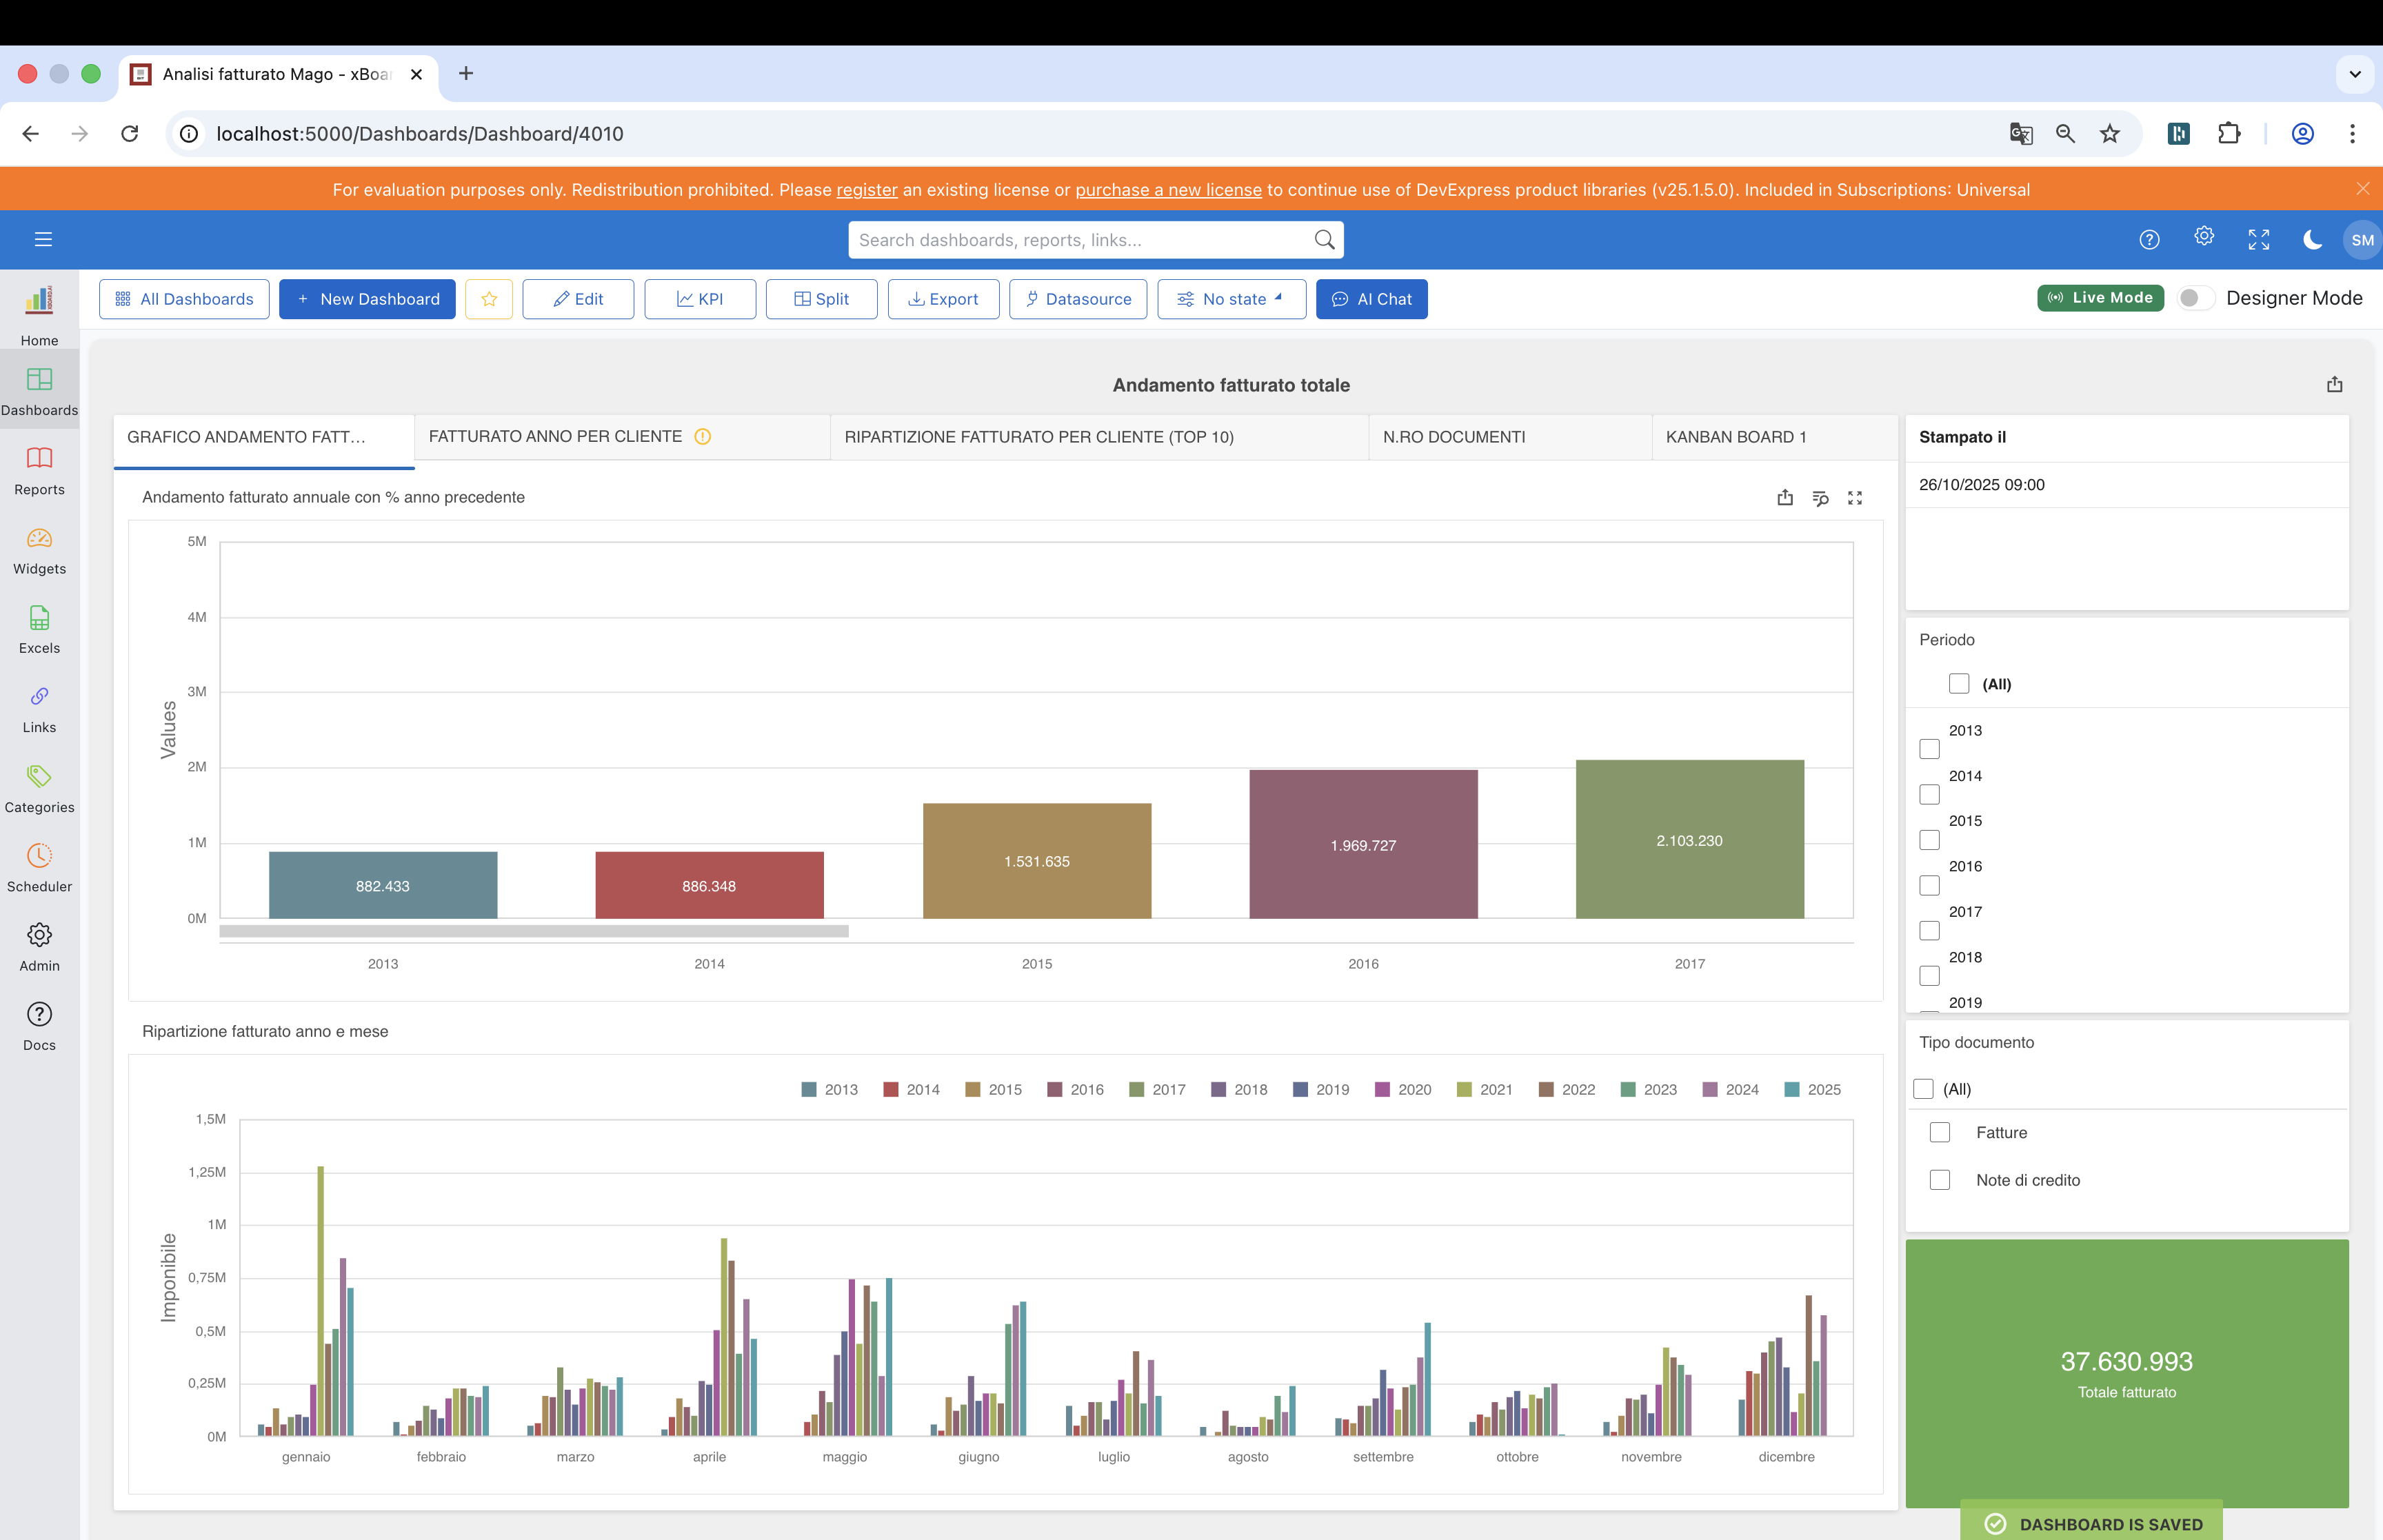Switch to Kanban Board 1 tab

[x=1774, y=437]
